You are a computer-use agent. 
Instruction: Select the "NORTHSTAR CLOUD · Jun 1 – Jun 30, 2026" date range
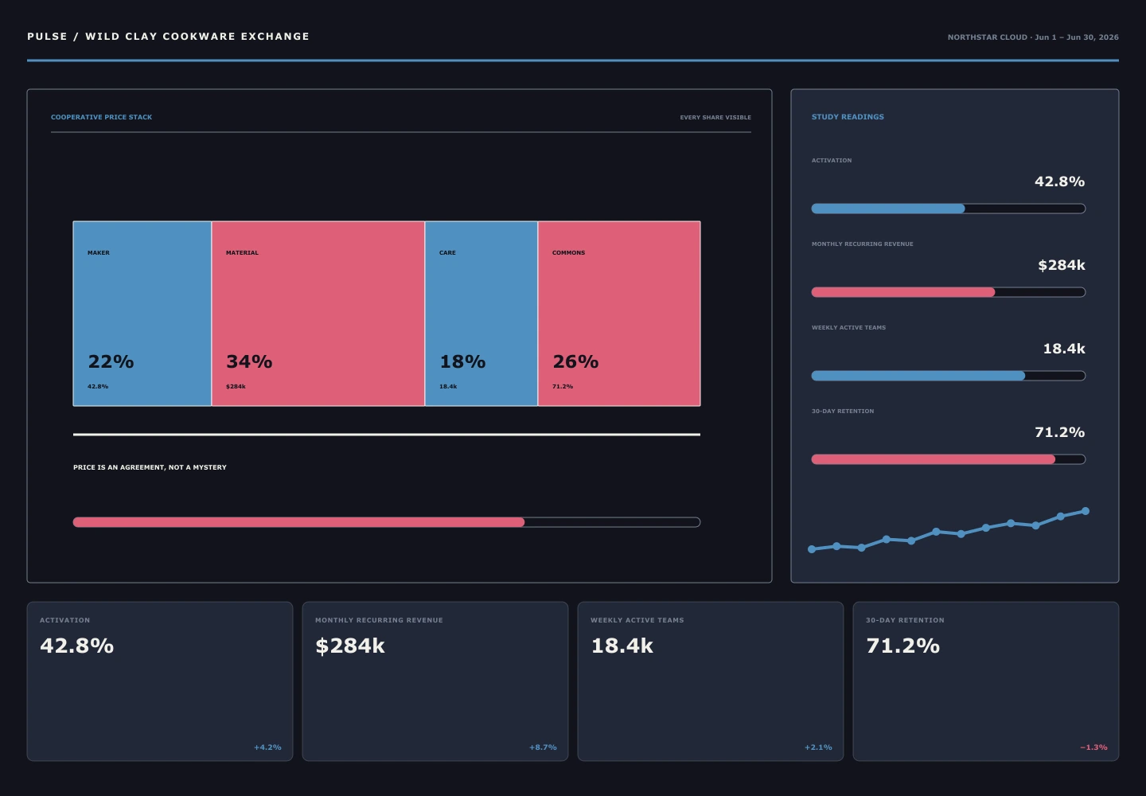[1033, 37]
